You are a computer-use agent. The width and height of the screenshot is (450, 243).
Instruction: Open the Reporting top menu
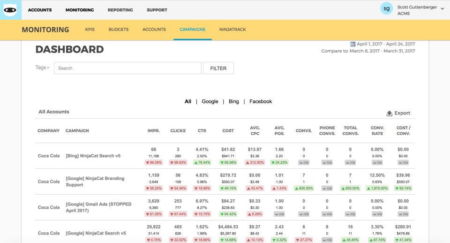click(120, 10)
